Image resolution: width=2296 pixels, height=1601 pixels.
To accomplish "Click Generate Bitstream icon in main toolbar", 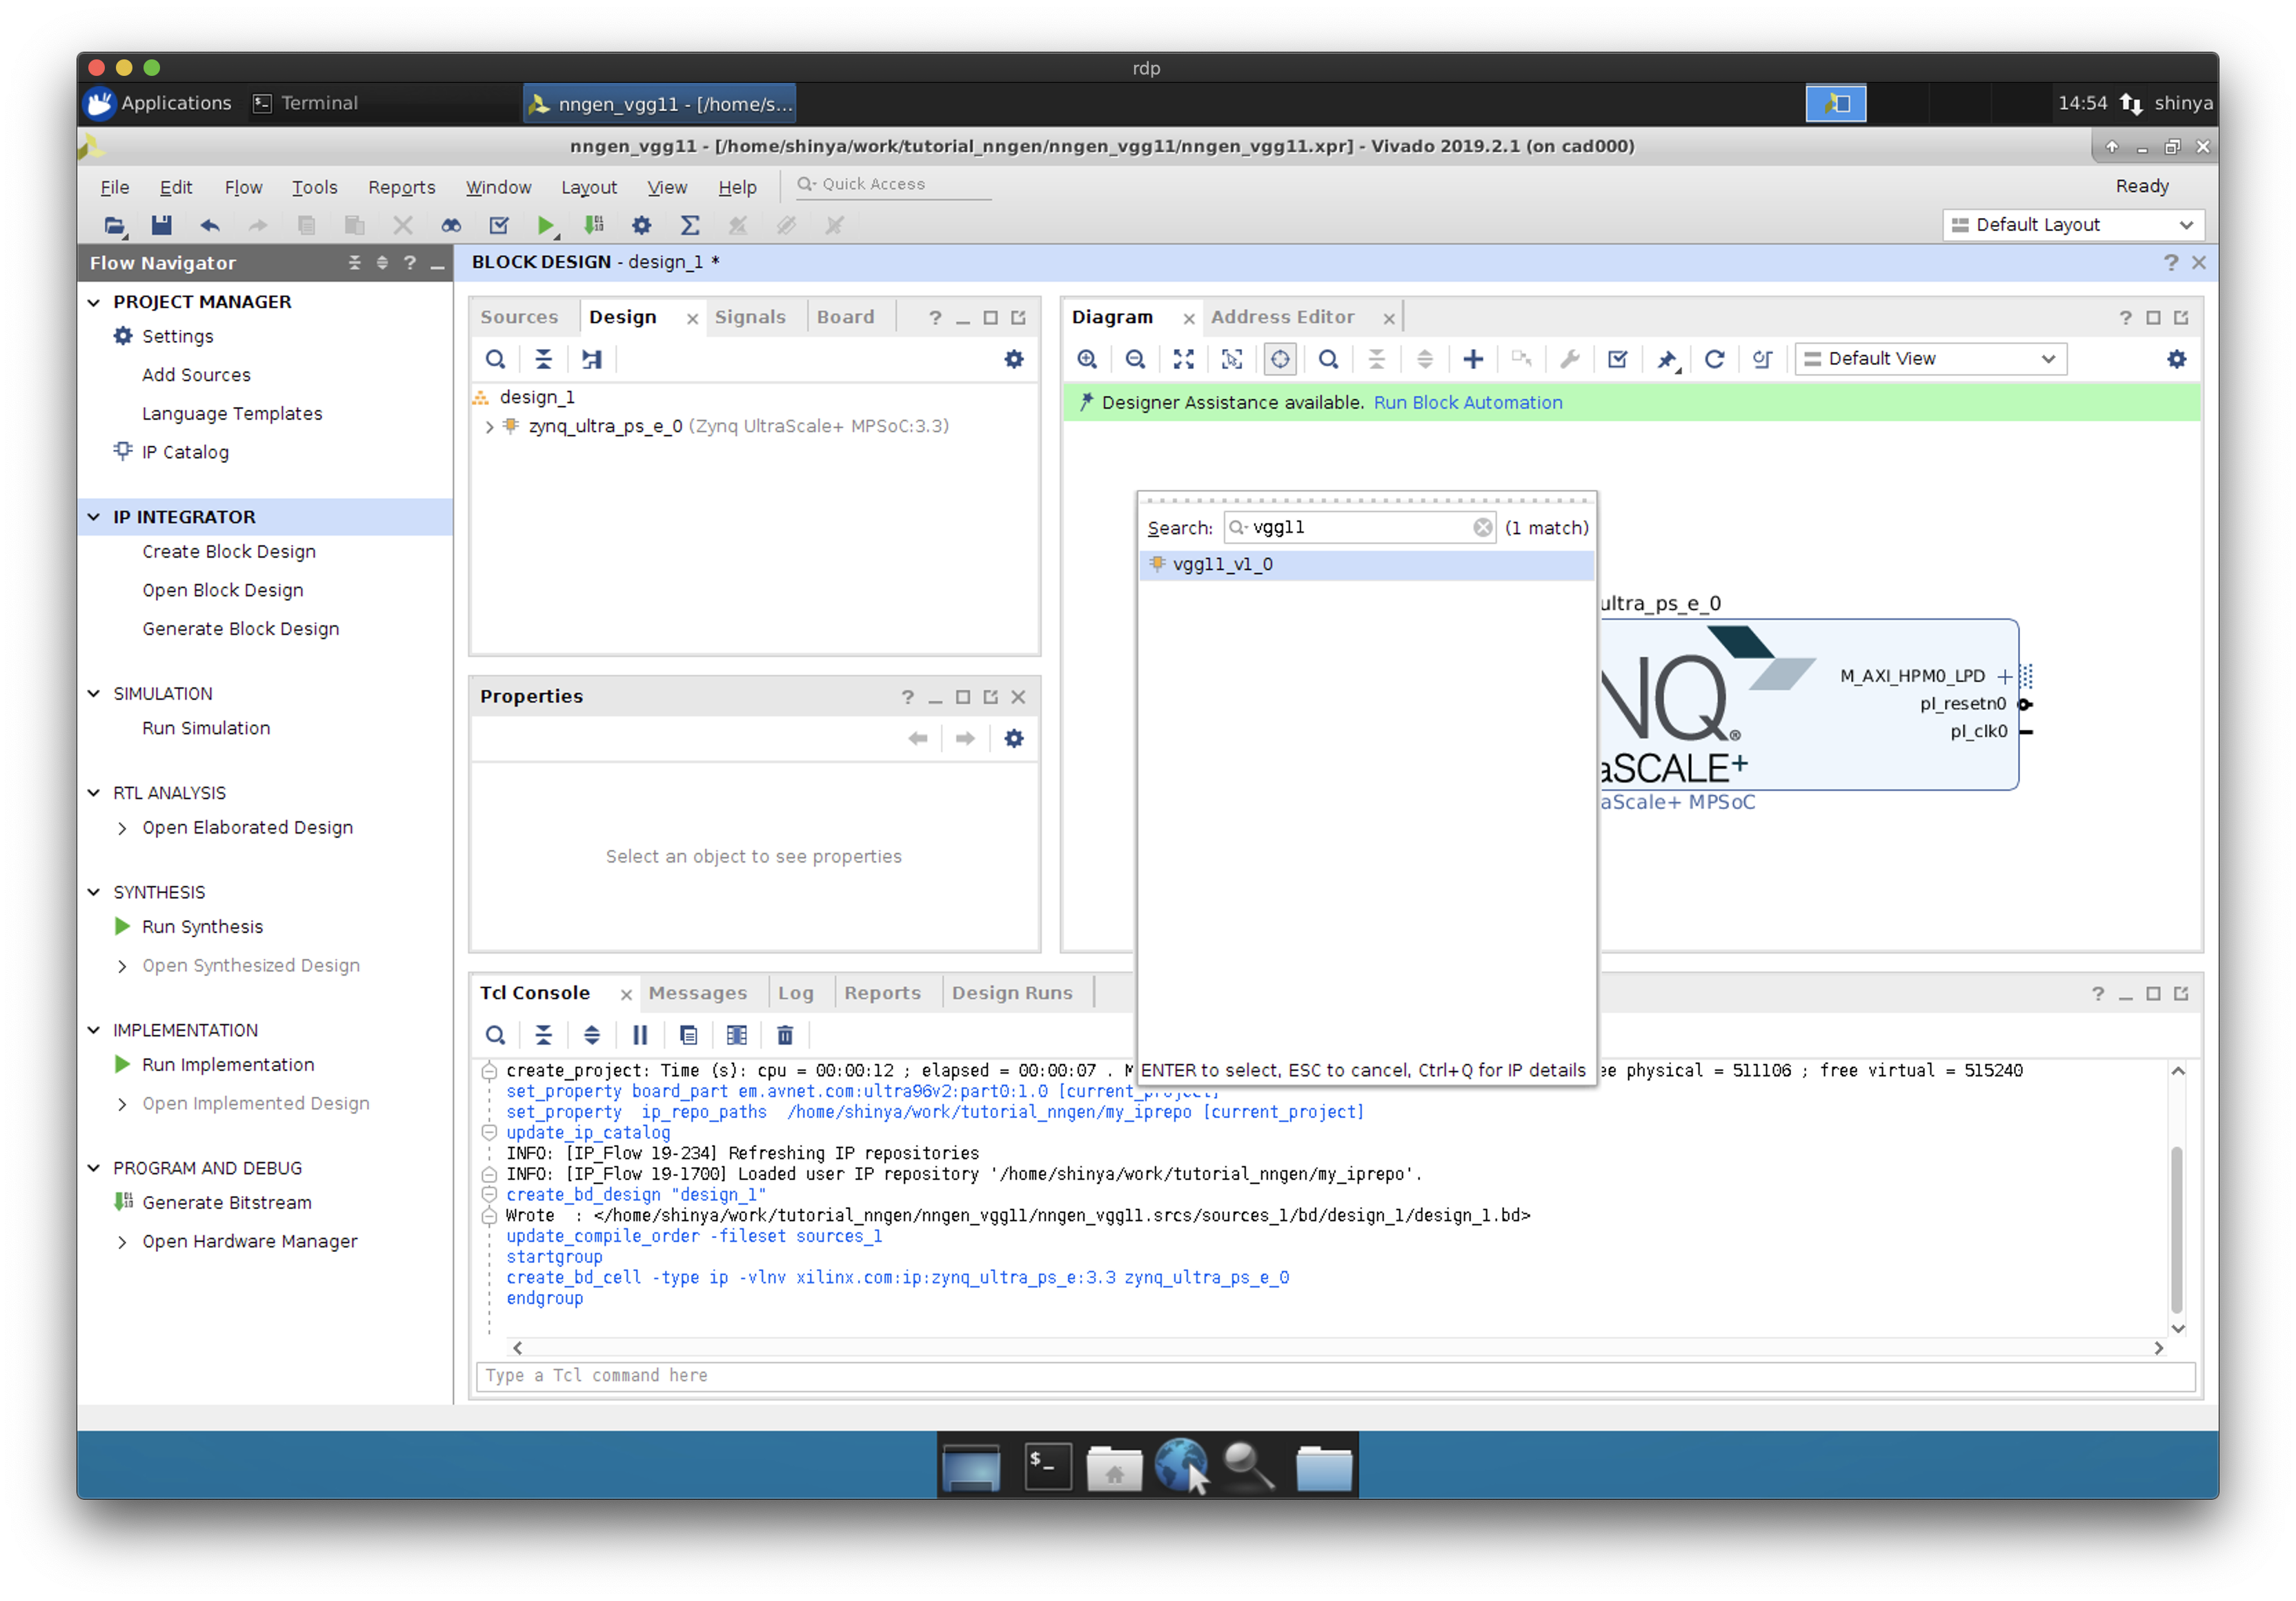I will pos(594,225).
